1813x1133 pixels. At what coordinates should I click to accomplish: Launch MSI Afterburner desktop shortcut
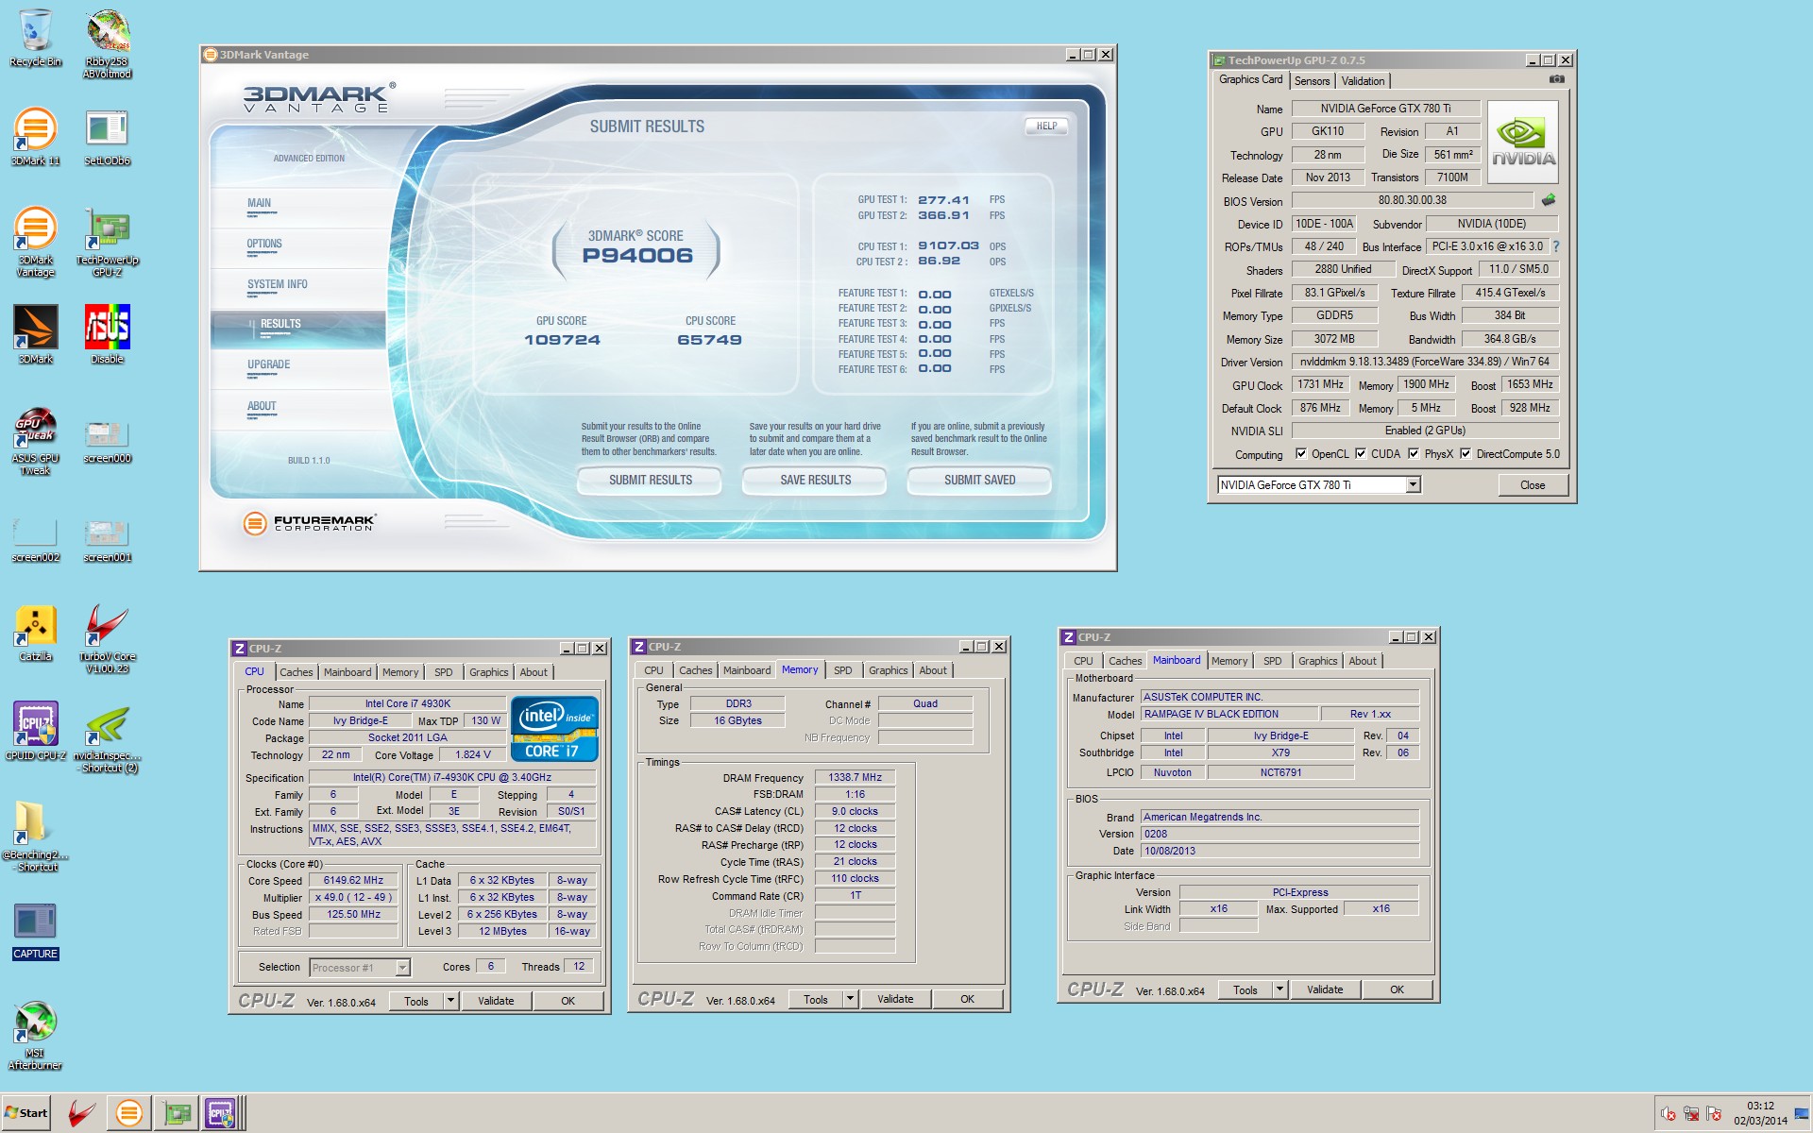[x=36, y=1035]
